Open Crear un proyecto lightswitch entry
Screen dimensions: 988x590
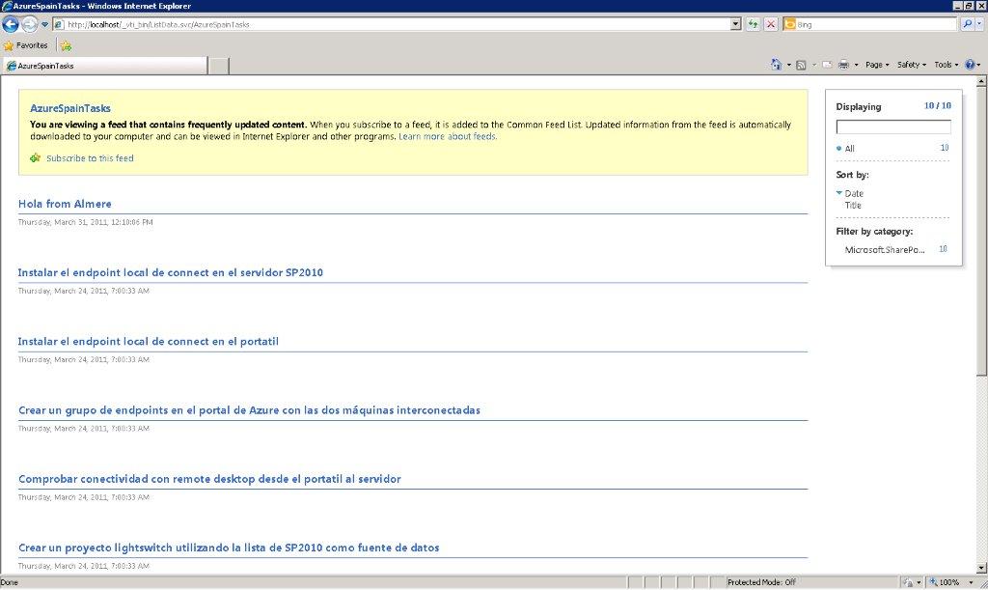point(229,548)
